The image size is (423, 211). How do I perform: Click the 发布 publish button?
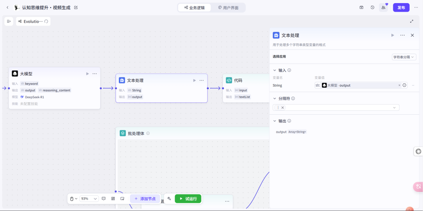[x=401, y=7]
